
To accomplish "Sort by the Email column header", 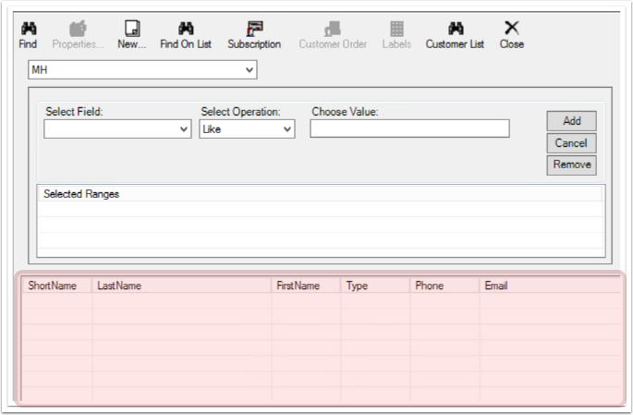I will pos(550,286).
